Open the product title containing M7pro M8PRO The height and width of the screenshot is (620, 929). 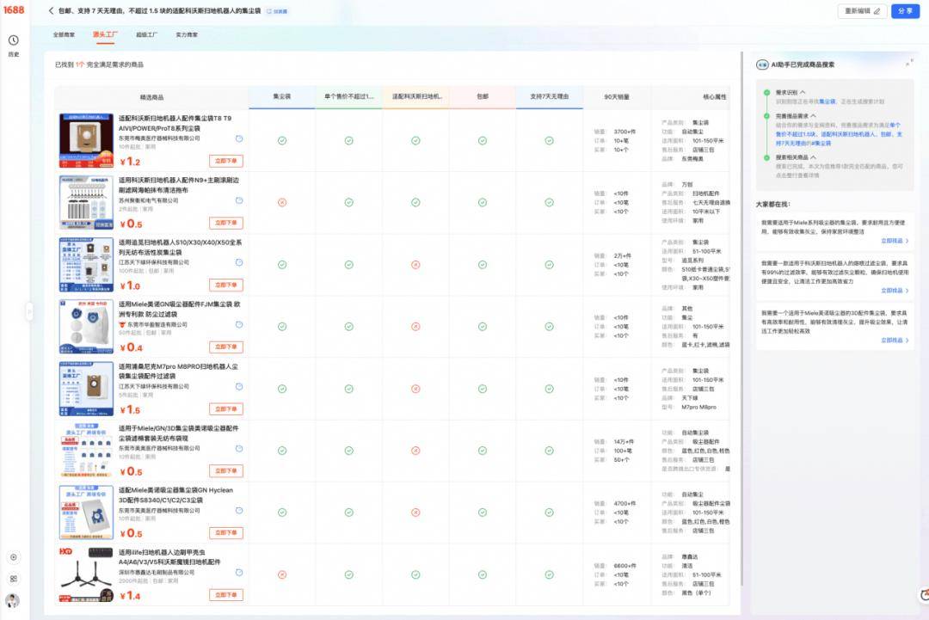tap(178, 371)
